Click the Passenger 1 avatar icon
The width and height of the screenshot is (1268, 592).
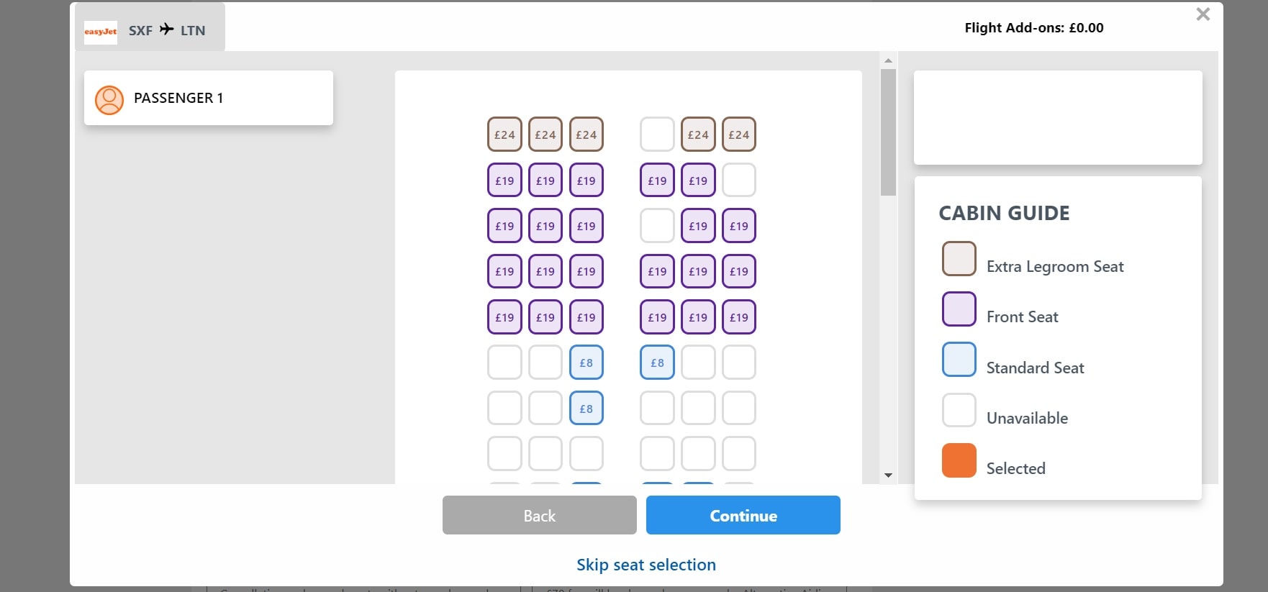coord(109,100)
